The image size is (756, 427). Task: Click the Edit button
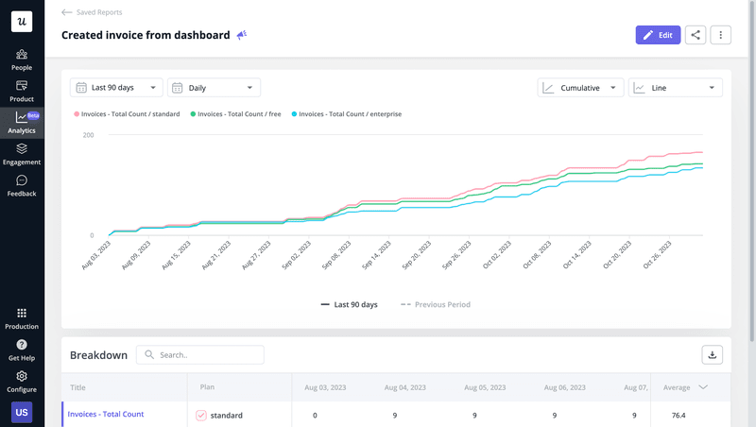coord(658,35)
